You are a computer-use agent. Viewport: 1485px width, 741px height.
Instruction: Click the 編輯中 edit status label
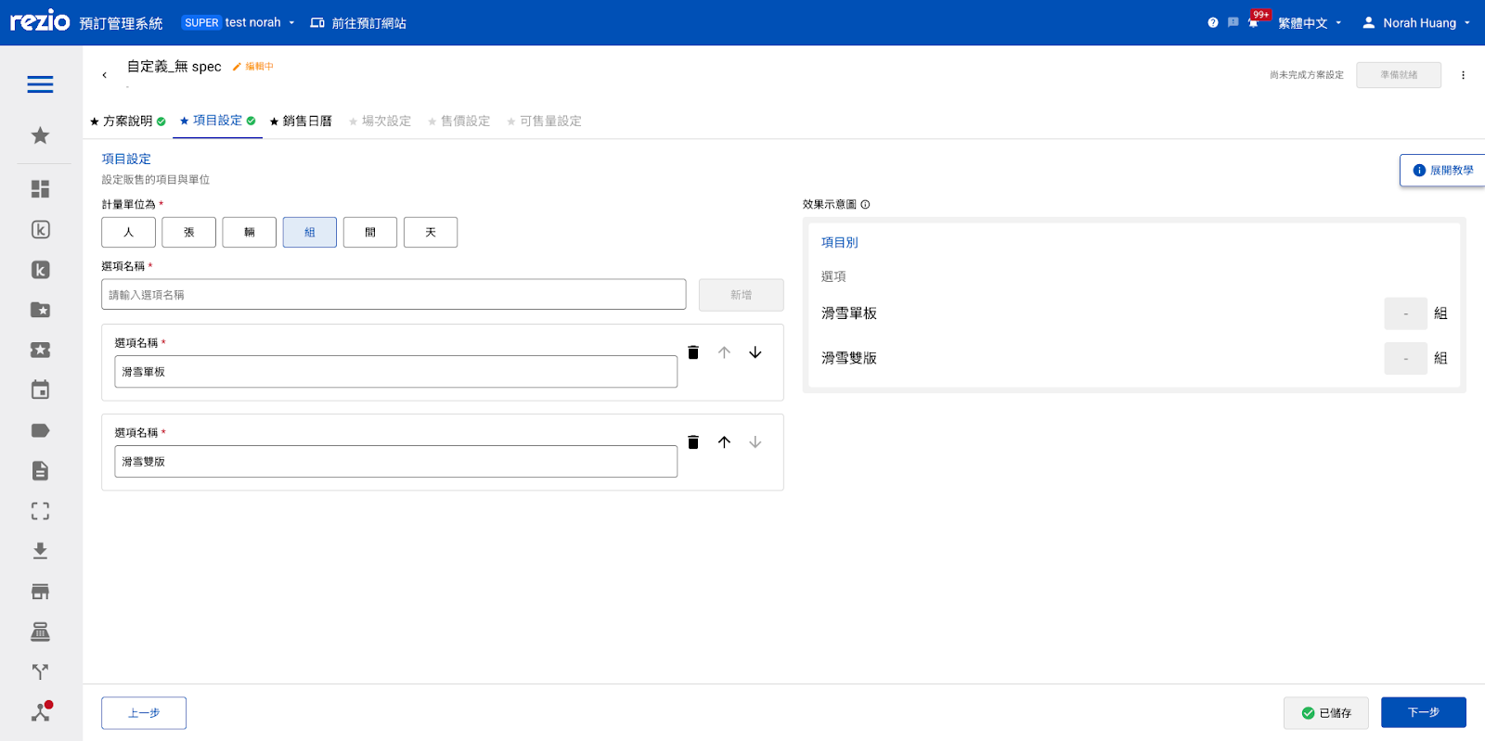click(253, 67)
